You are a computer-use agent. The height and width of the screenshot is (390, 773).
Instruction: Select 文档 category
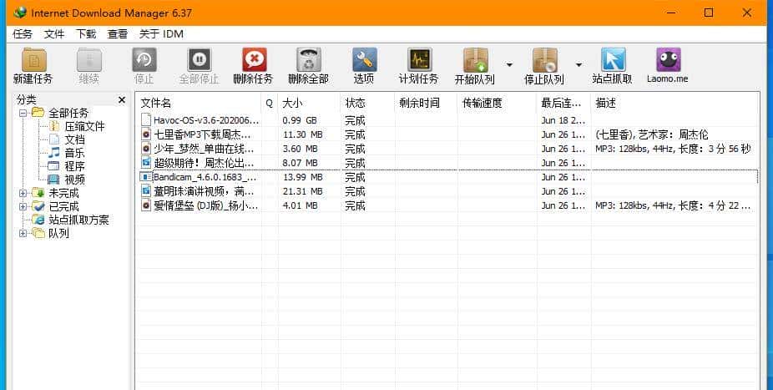click(74, 139)
